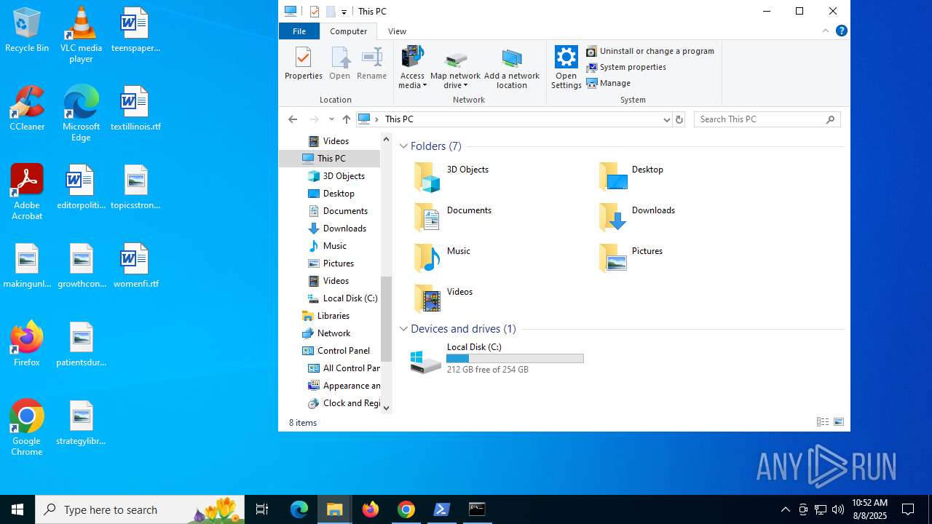Select Adobe Acrobat desktop shortcut
932x524 pixels.
click(x=27, y=192)
